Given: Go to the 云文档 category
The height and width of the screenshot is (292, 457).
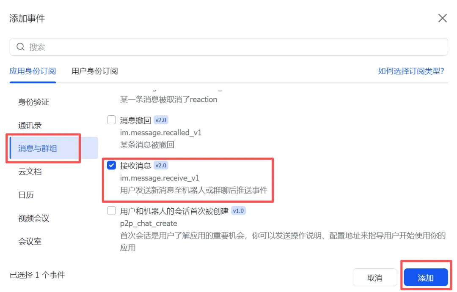Looking at the screenshot, I should click(x=30, y=172).
